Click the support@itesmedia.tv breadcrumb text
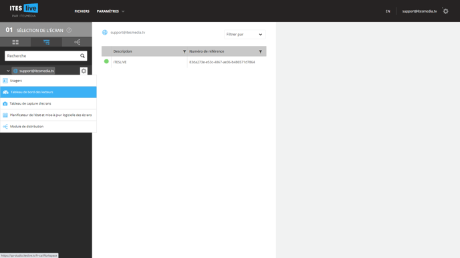 point(128,33)
